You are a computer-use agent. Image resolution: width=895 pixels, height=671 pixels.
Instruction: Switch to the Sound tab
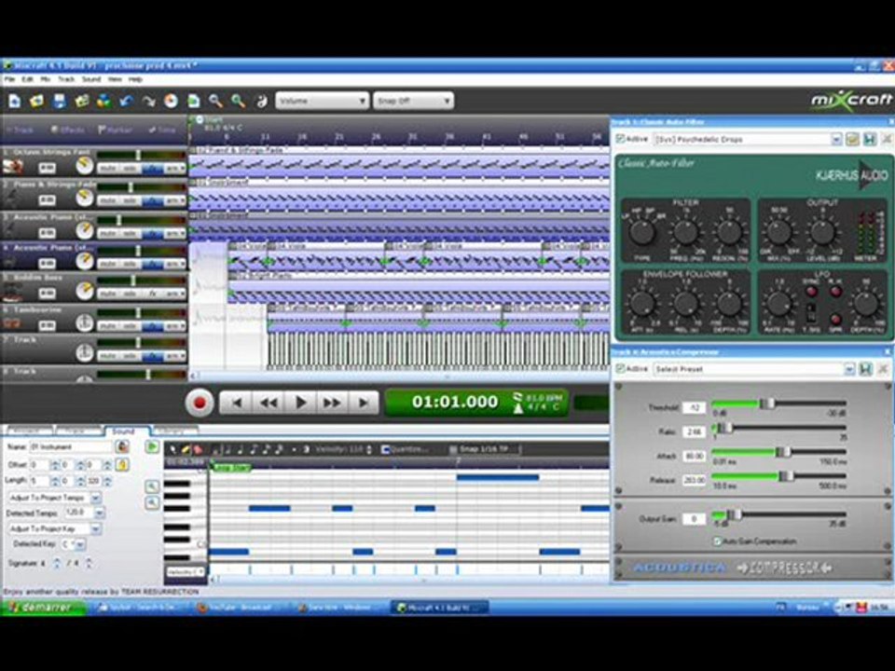click(123, 431)
